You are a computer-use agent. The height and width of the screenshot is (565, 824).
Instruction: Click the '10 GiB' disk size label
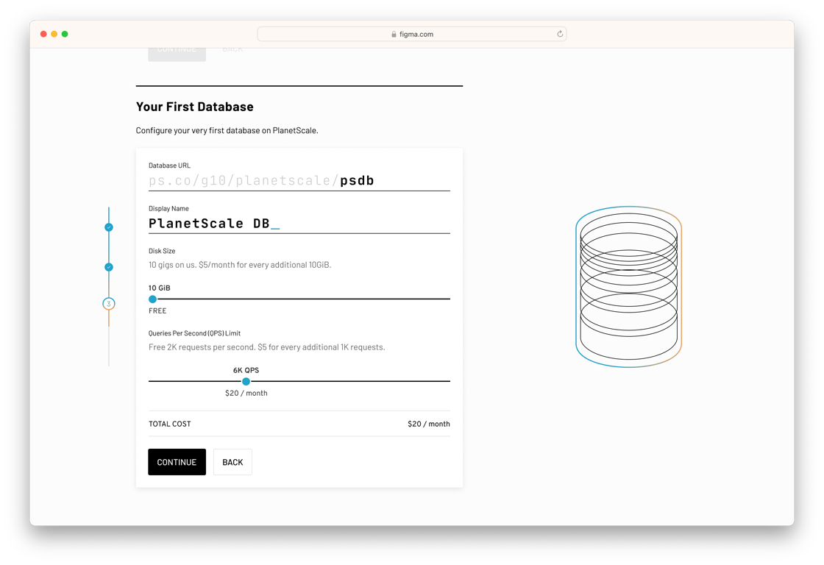(x=159, y=288)
